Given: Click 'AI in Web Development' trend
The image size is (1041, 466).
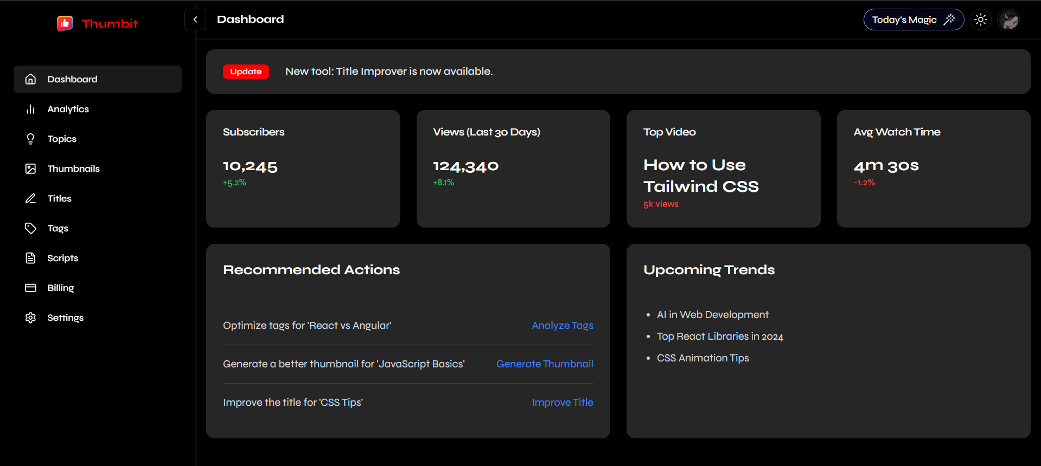Looking at the screenshot, I should (713, 315).
